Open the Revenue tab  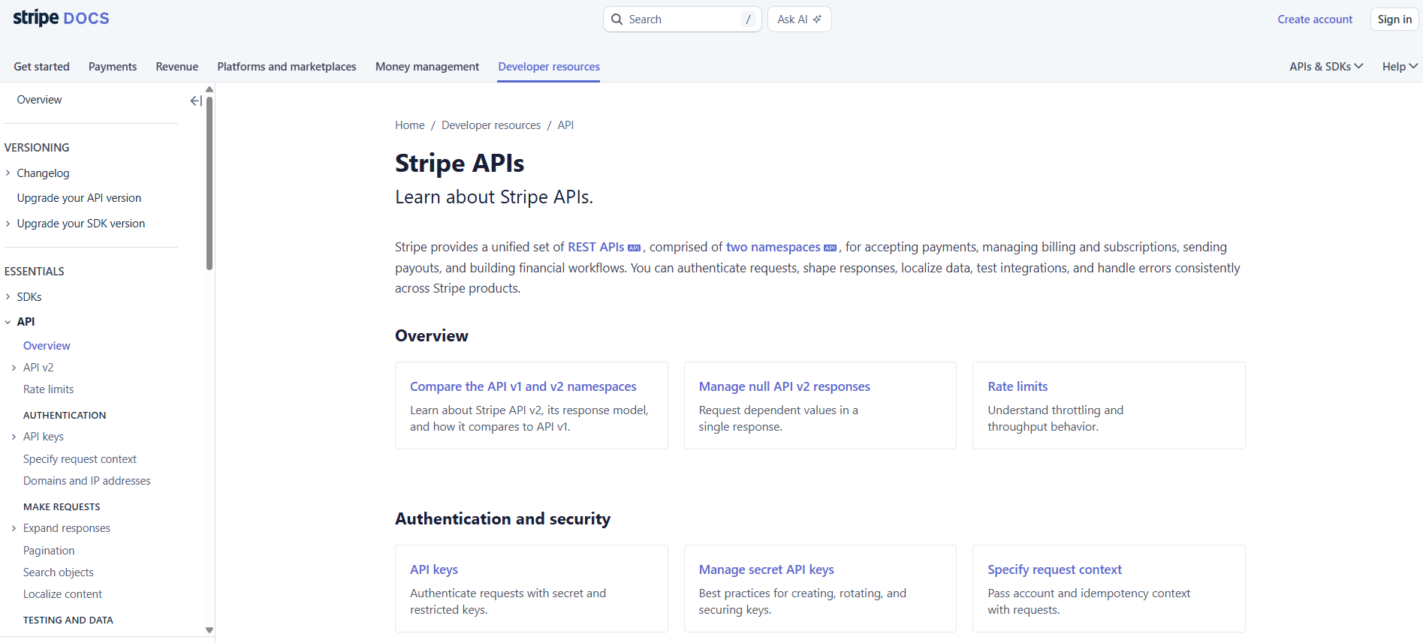[177, 67]
